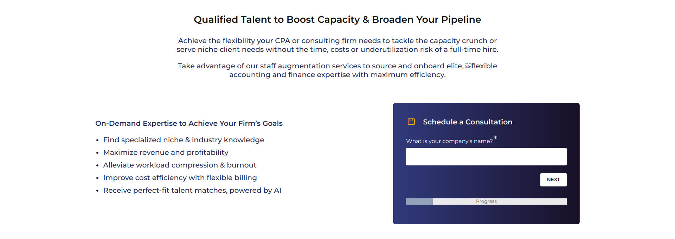The image size is (675, 239).
Task: Click "On-Demand Expertise to Achieve Your Firm's Goals"
Action: pyautogui.click(x=189, y=123)
